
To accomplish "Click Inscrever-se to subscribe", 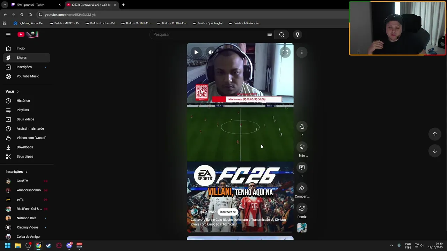I will 228,212.
